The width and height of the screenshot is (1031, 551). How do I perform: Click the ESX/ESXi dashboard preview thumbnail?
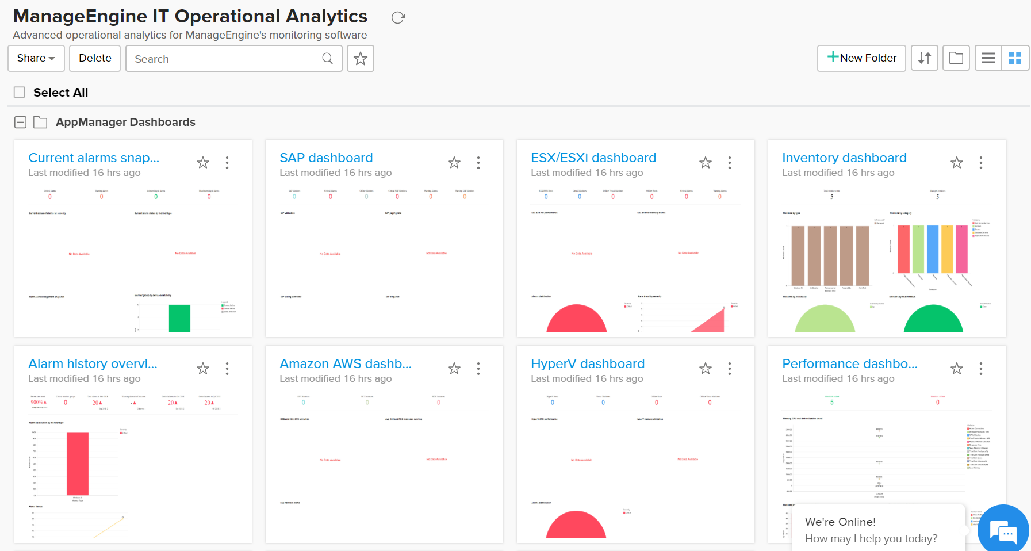tap(635, 259)
